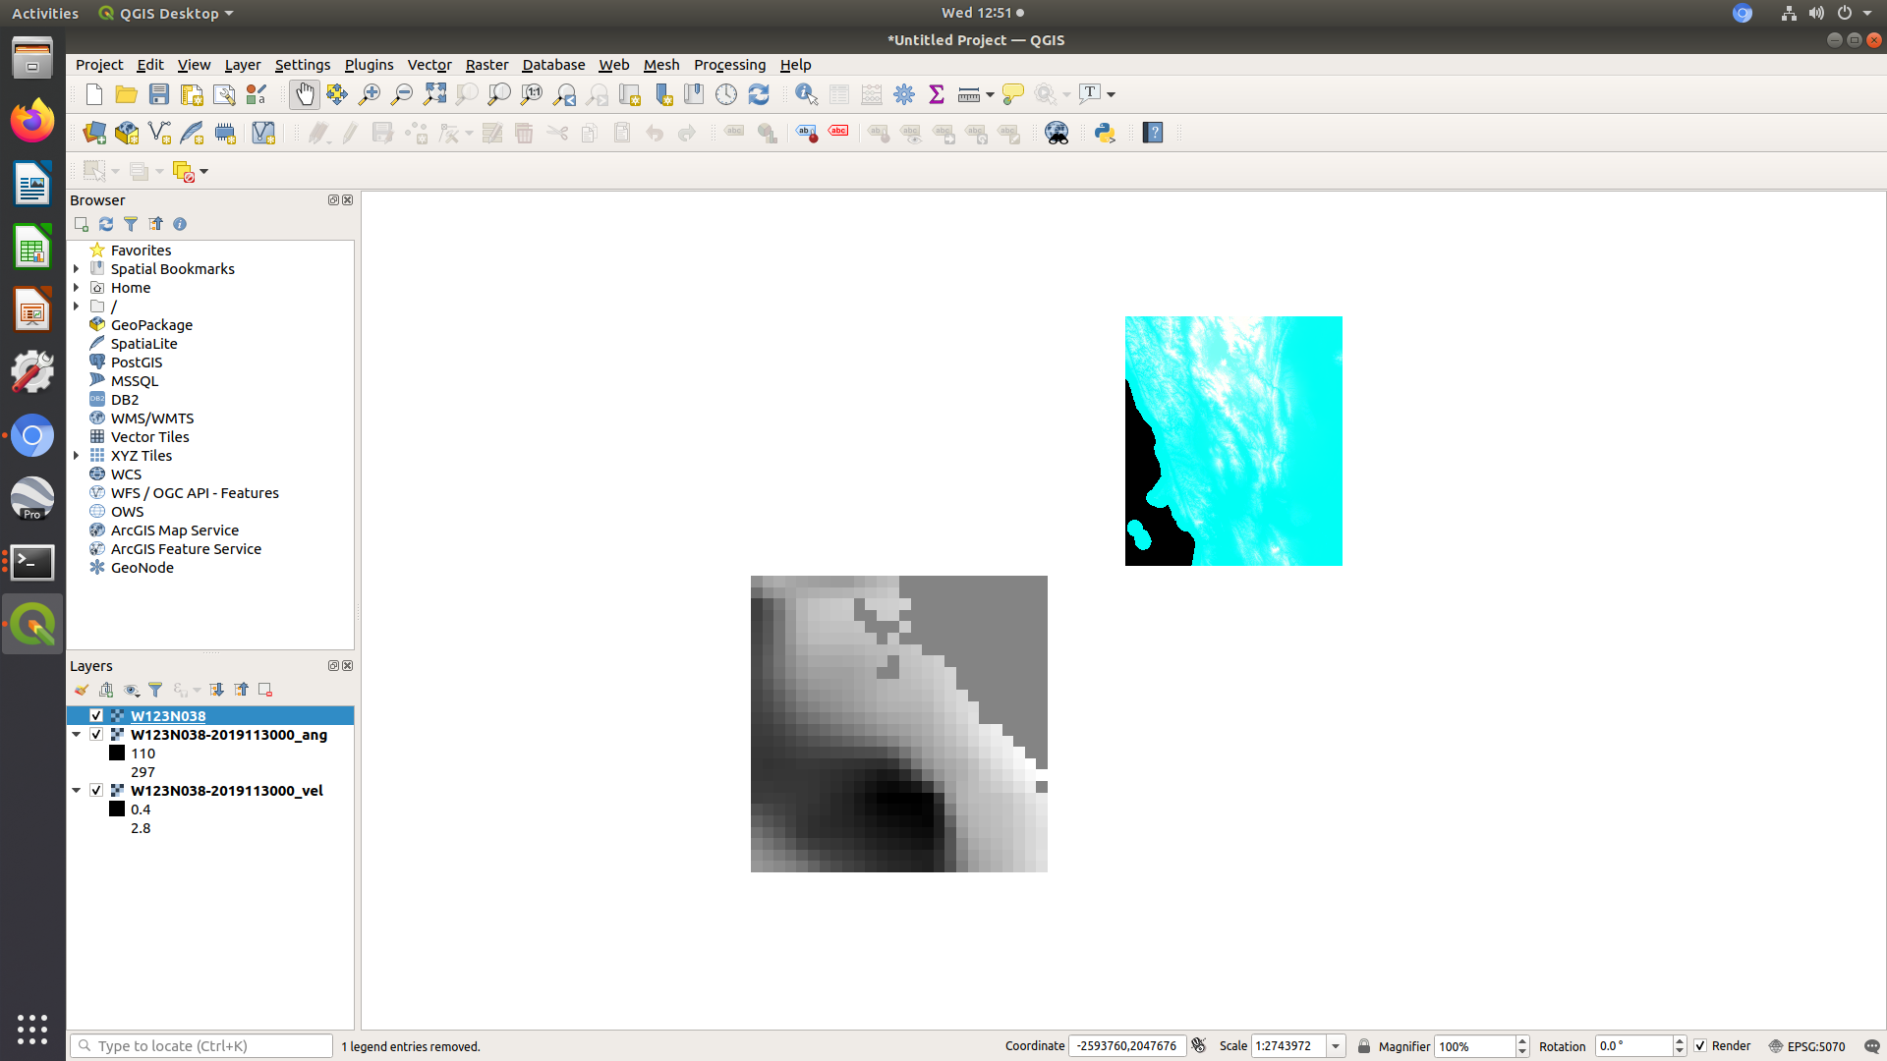Open the Attribute Table

[838, 93]
